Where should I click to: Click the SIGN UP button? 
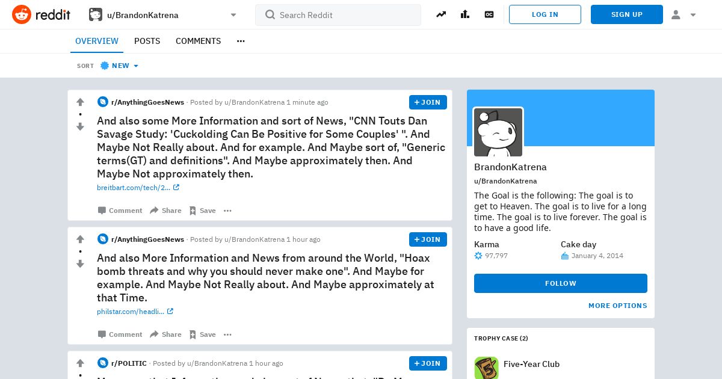[627, 14]
